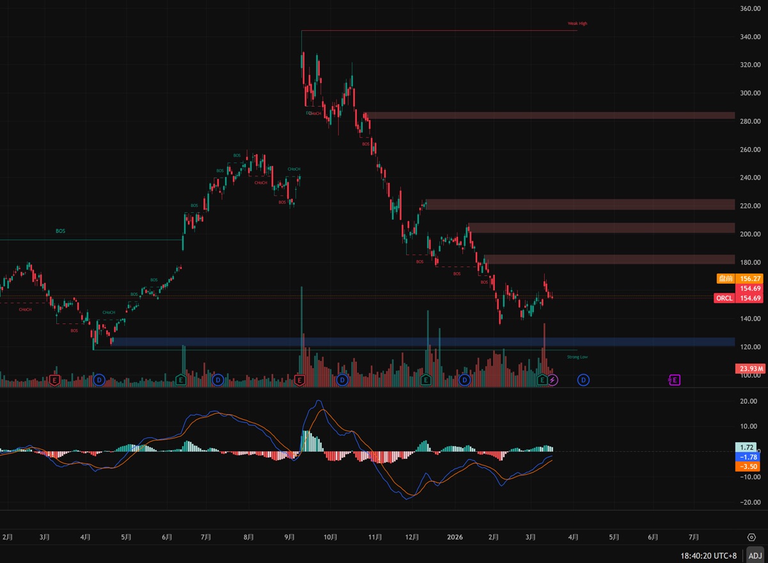Click the purple upcoming earnings marker
768x563 pixels.
(674, 380)
